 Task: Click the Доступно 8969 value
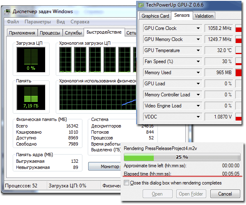[x=73, y=138]
